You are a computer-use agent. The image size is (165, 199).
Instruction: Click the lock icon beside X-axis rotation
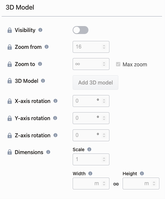[10, 101]
